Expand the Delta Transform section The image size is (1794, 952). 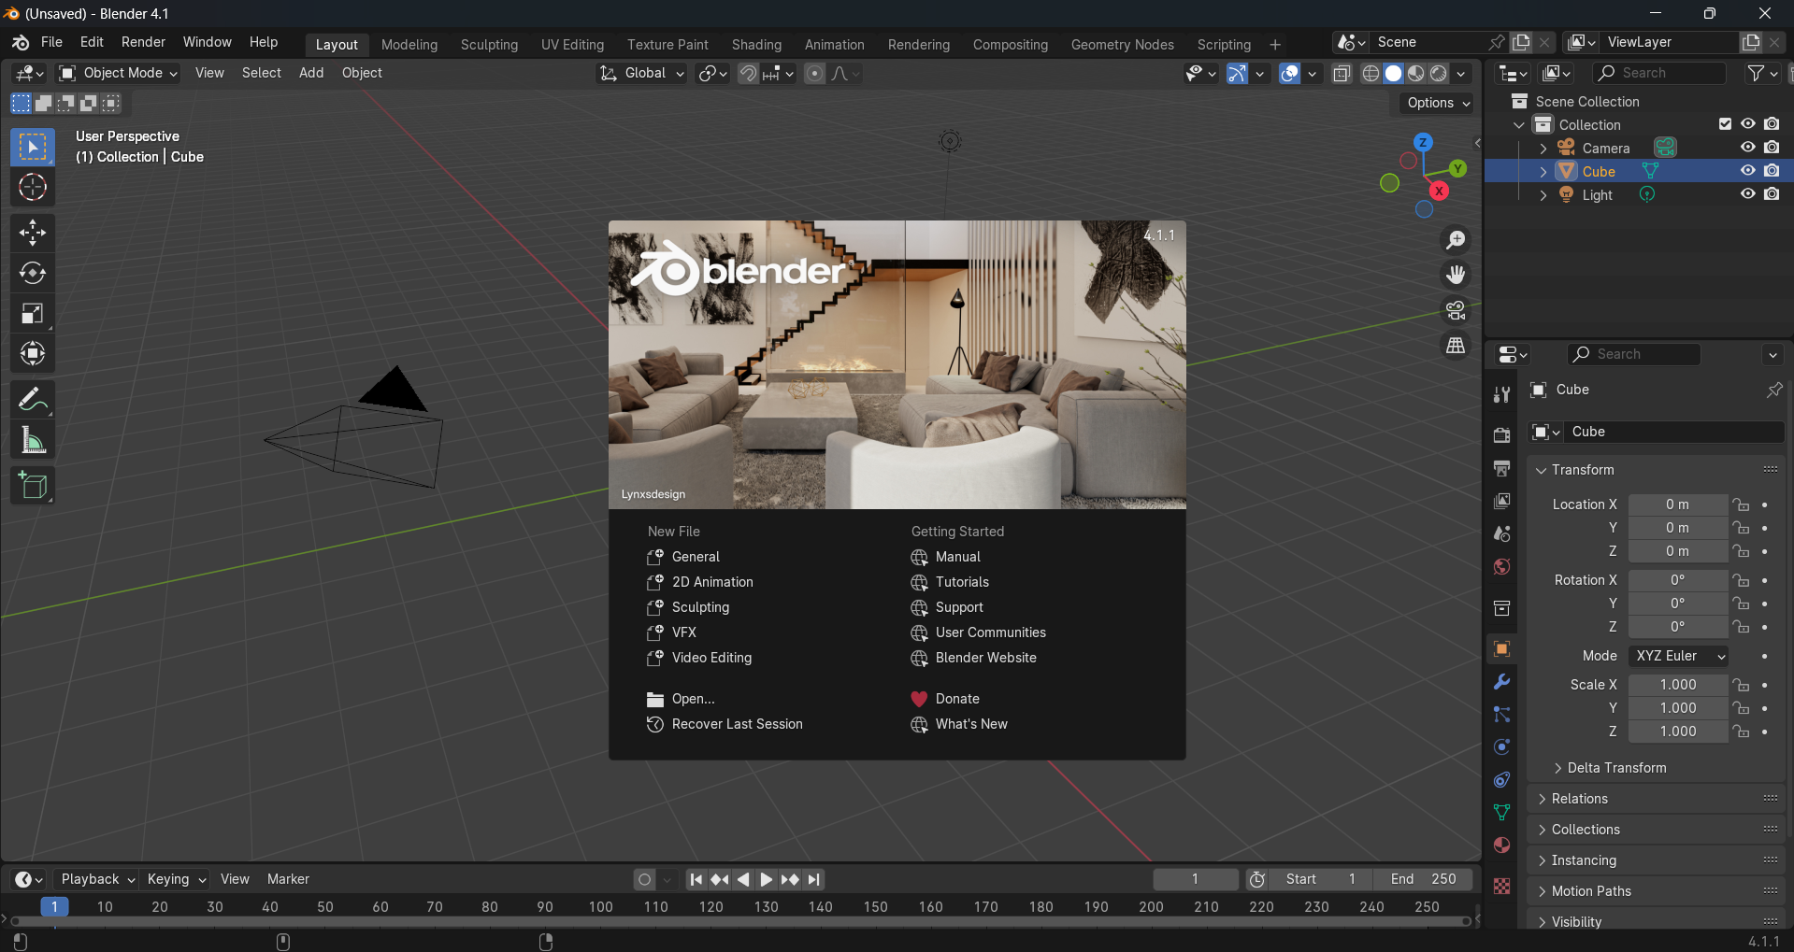point(1616,768)
